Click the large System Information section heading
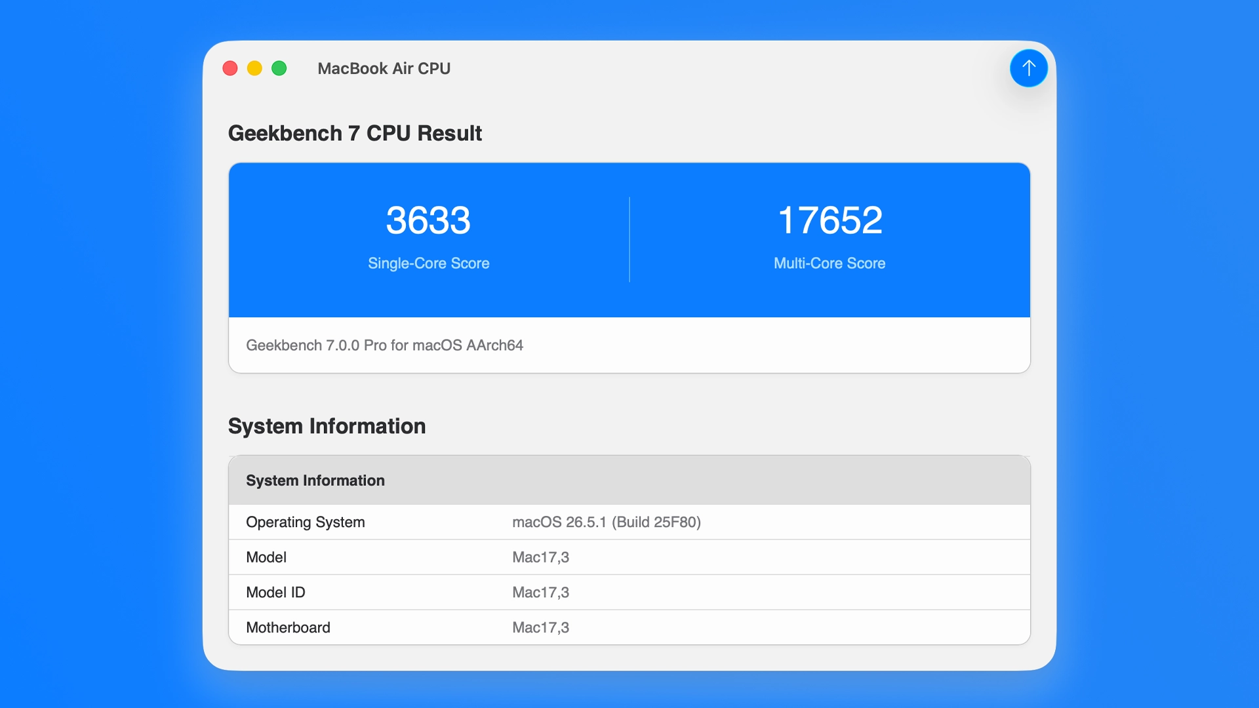 click(327, 426)
